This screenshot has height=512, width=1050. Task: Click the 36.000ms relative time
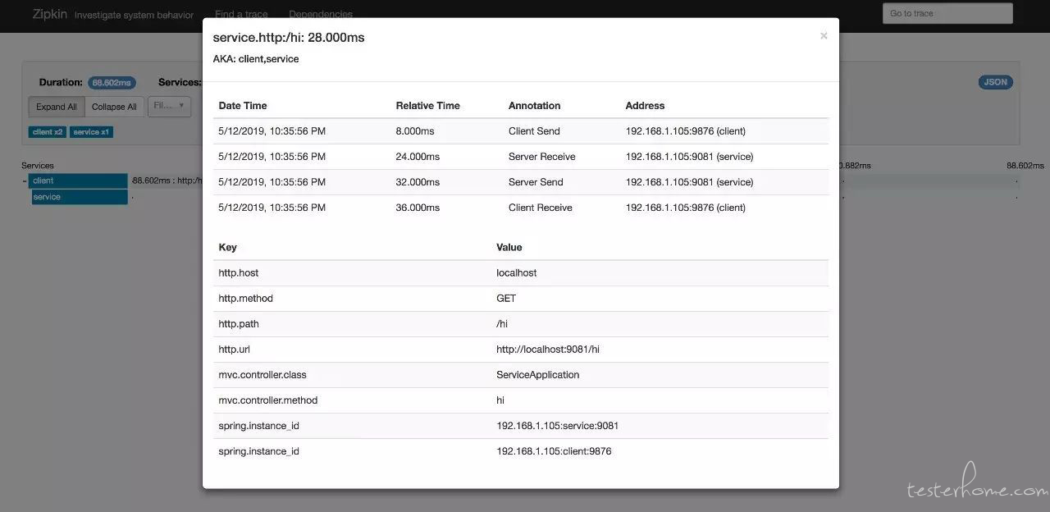click(x=418, y=207)
